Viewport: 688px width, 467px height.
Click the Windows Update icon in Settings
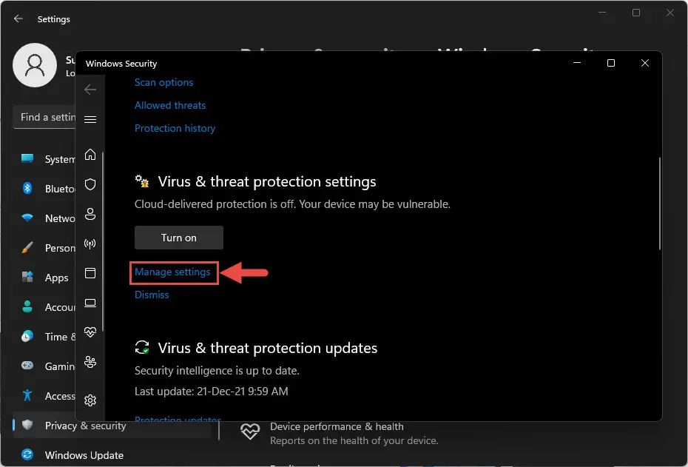click(x=27, y=454)
